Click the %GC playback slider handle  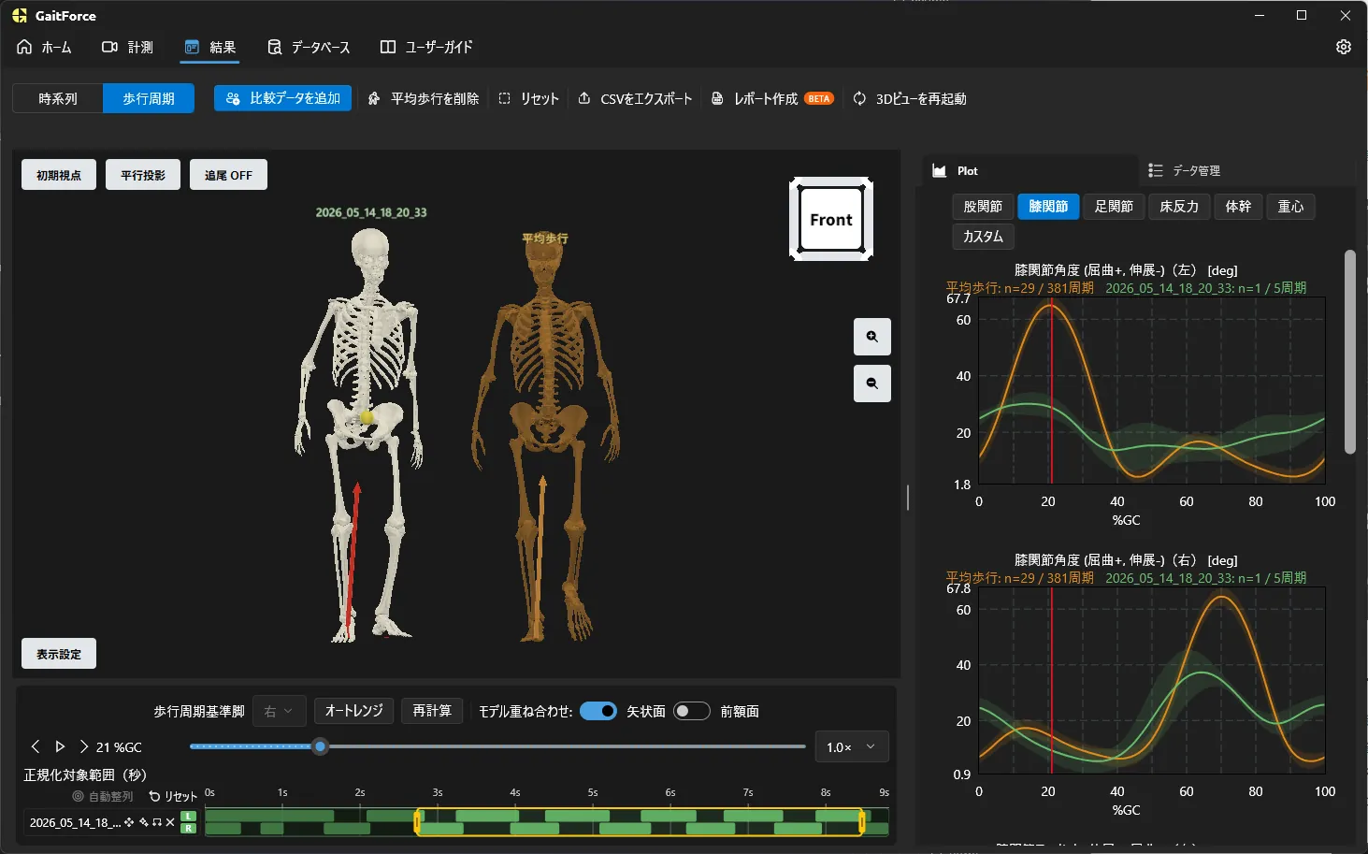pos(321,746)
